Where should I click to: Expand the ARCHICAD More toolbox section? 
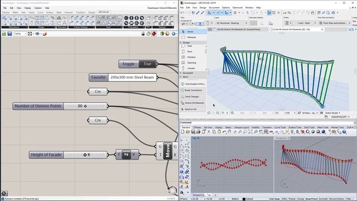193,77
